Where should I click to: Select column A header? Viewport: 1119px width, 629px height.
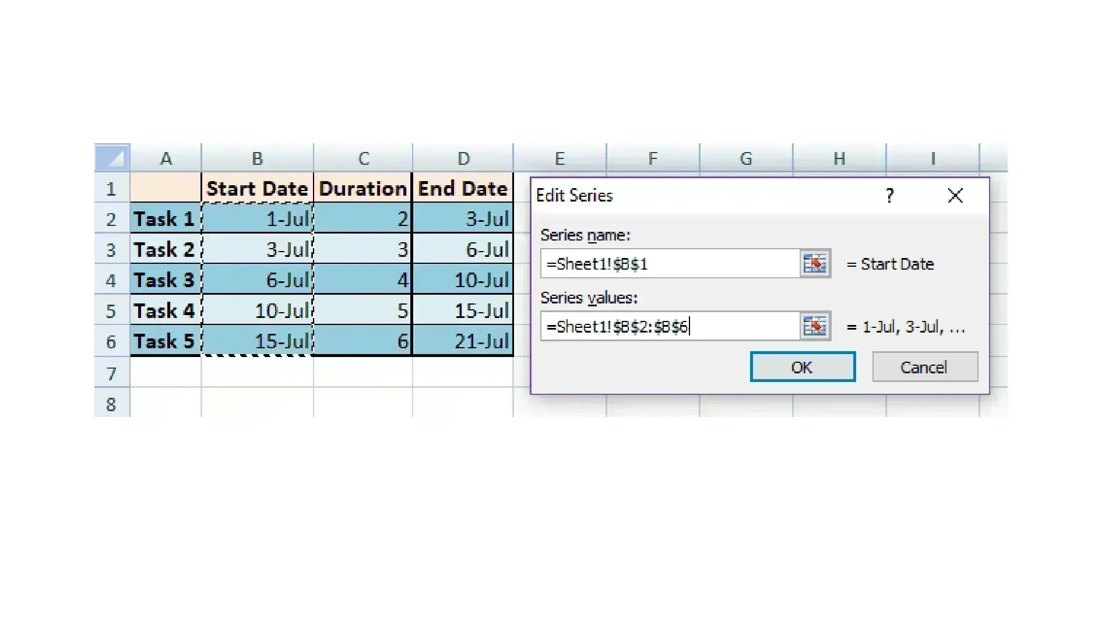[x=166, y=158]
